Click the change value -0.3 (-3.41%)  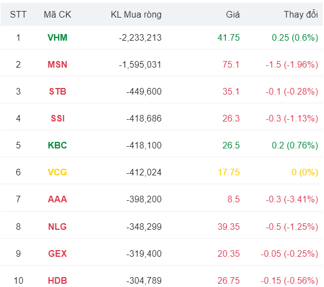(292, 200)
